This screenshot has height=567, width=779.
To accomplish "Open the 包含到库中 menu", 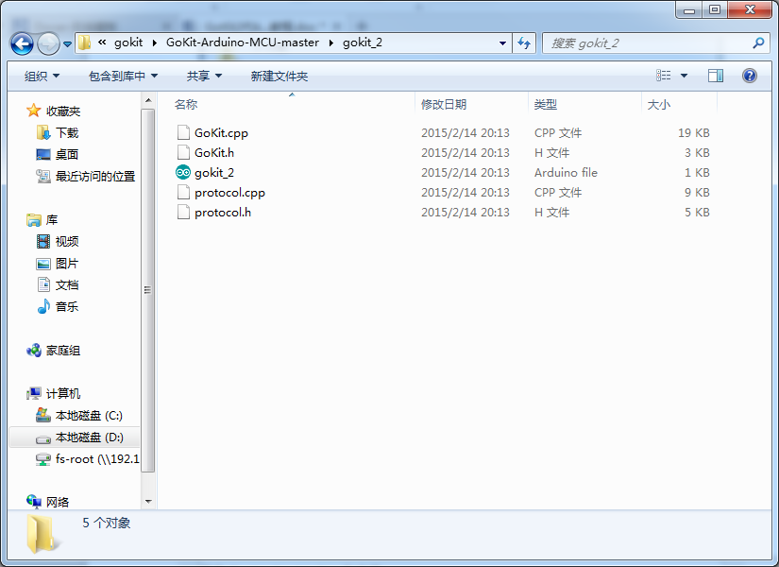I will [123, 77].
